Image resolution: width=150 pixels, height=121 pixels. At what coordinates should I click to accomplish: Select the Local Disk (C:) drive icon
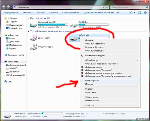pyautogui.click(x=33, y=25)
